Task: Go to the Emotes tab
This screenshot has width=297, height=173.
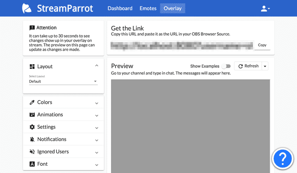Action: click(148, 9)
